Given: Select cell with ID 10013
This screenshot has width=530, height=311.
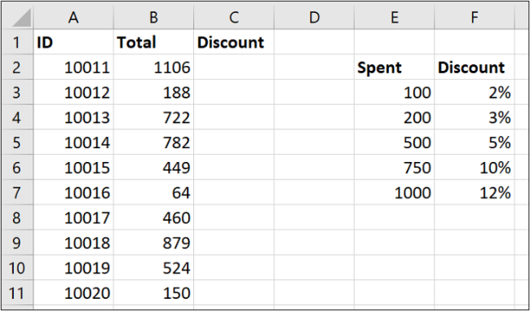Looking at the screenshot, I should point(73,117).
